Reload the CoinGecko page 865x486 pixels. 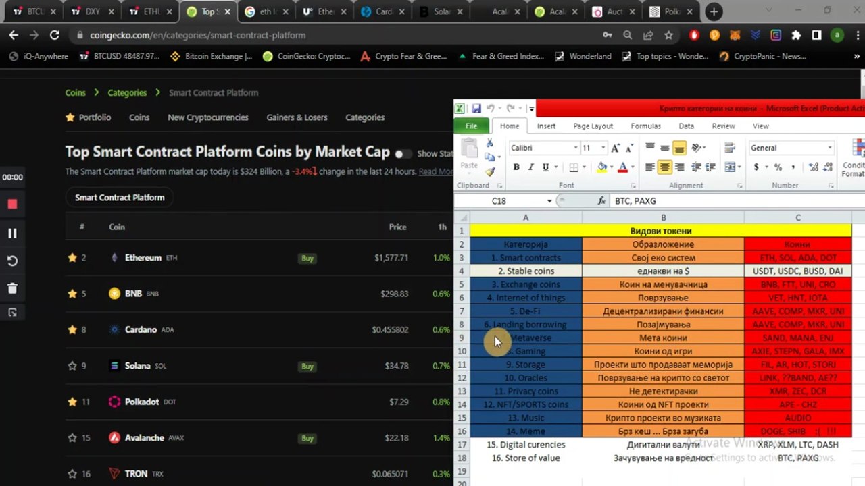[55, 35]
